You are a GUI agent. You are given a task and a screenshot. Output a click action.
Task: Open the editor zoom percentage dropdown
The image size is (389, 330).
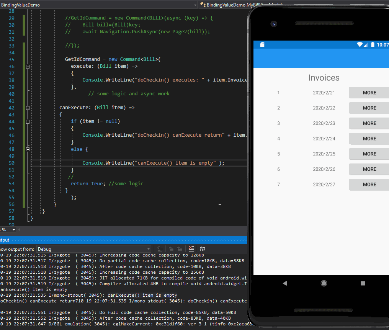click(x=14, y=230)
